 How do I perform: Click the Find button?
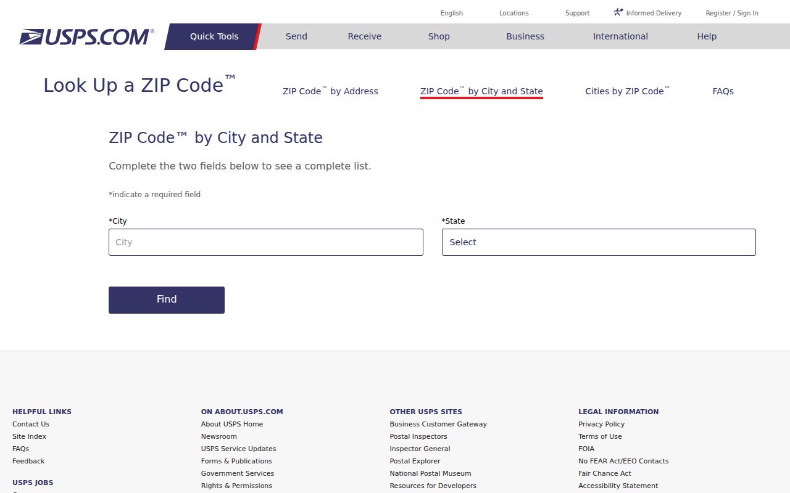pos(167,300)
